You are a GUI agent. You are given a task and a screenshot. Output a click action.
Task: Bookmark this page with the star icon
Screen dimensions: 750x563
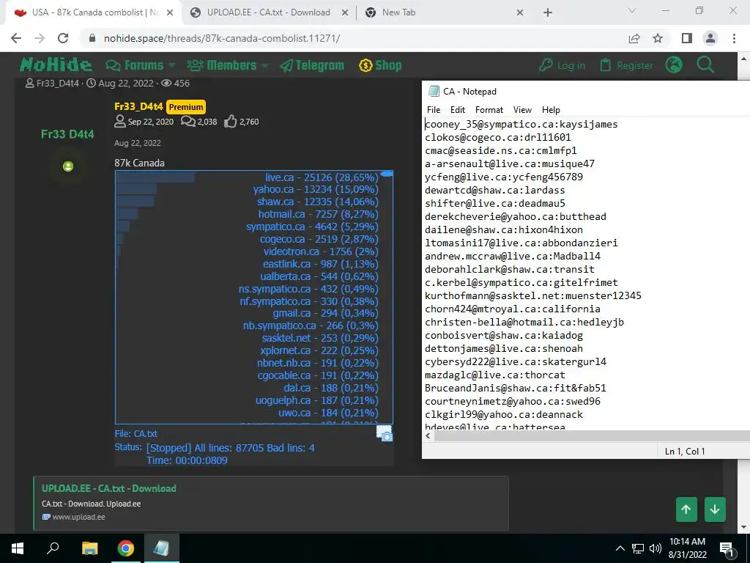point(658,38)
